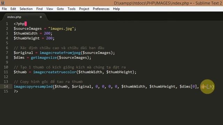Screen dimensions: 223x125
Task: Open the File menu
Action: [4, 9]
